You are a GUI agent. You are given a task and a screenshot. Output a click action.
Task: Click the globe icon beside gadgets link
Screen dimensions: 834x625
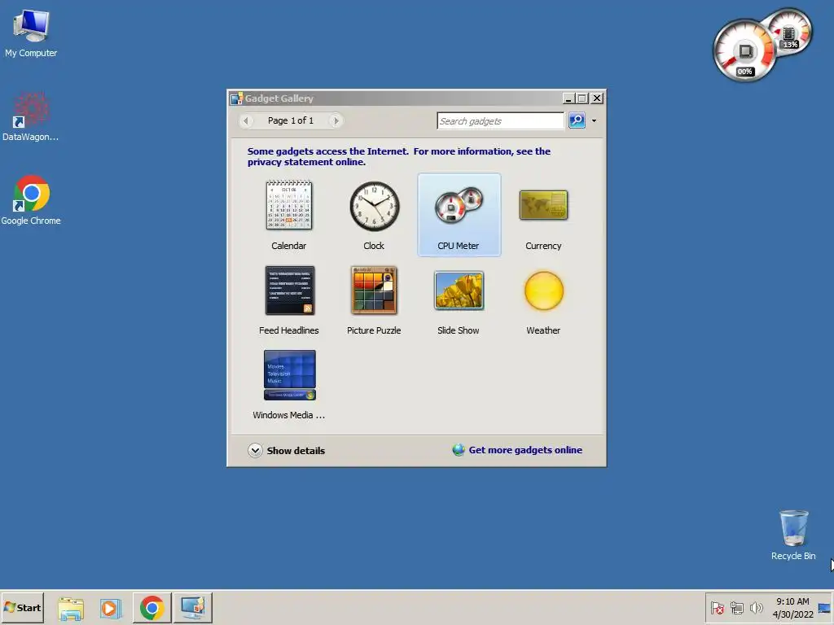[x=458, y=449]
